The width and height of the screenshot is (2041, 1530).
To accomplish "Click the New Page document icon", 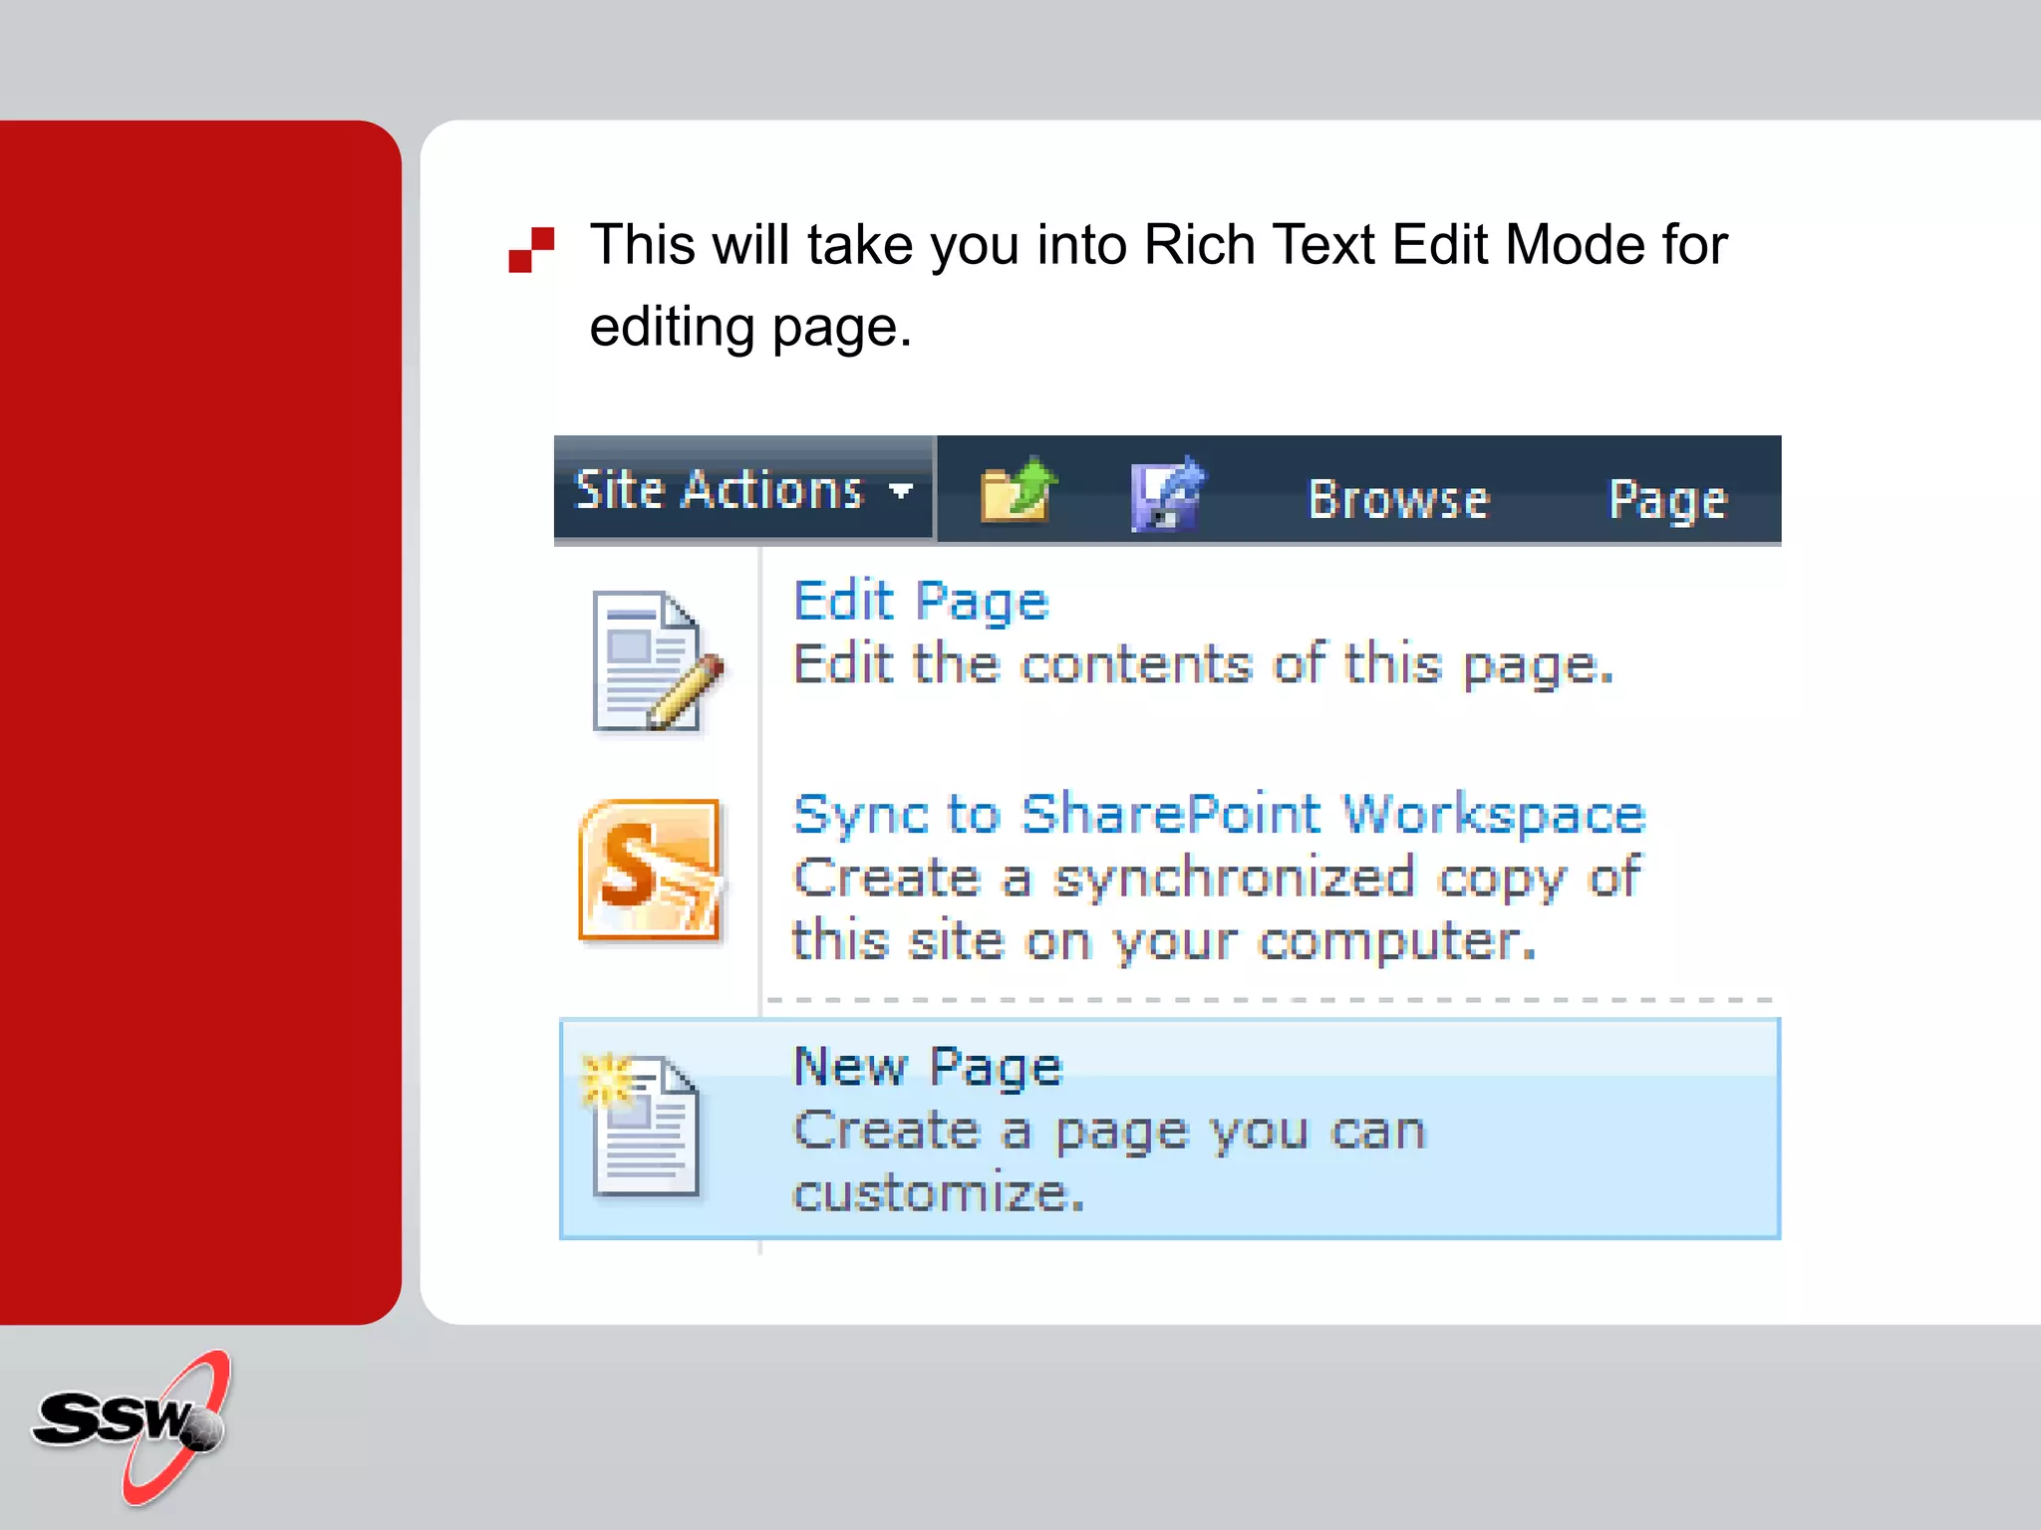I will 643,1124.
